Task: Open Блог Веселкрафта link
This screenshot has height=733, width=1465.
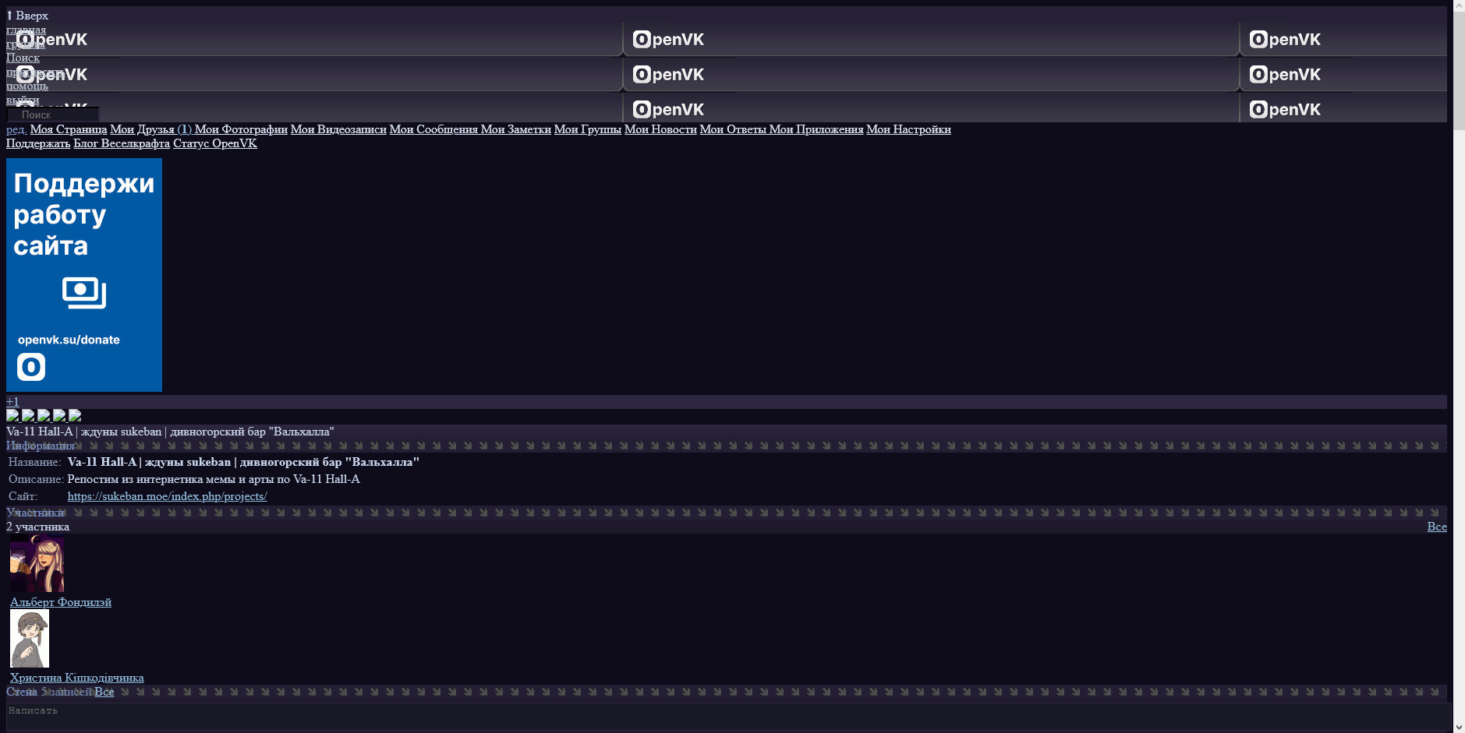Action: pos(122,143)
